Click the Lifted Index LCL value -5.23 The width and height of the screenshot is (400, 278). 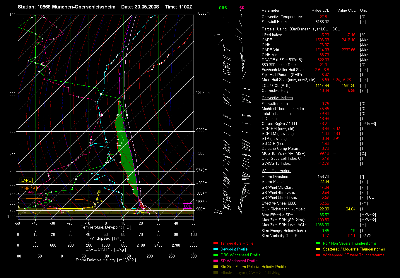[324, 35]
